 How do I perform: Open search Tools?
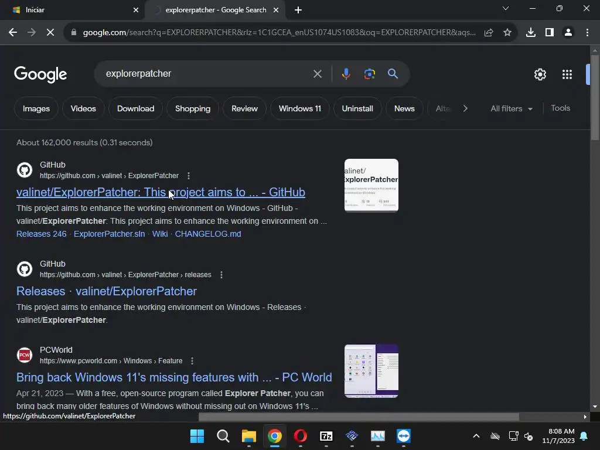point(560,108)
